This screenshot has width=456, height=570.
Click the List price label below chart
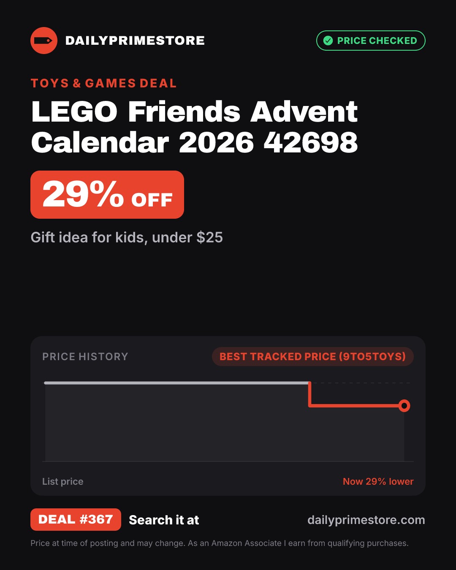(x=62, y=481)
